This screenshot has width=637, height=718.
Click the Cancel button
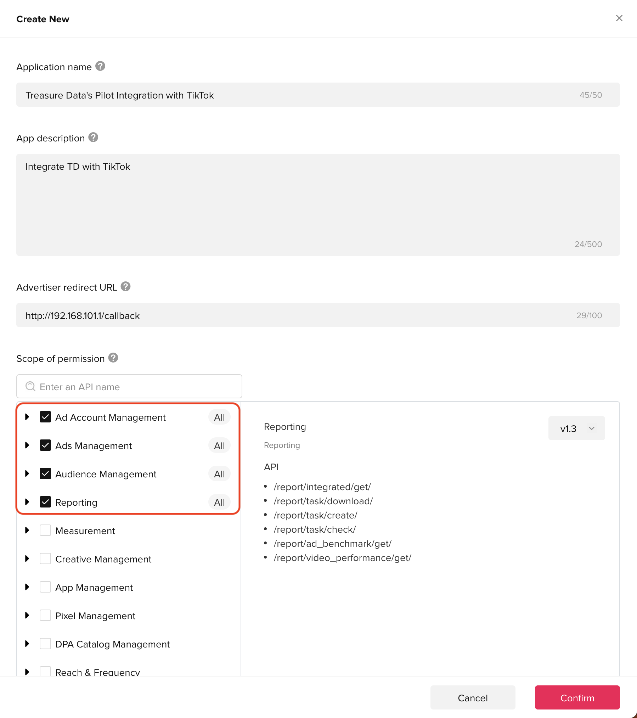pos(473,698)
